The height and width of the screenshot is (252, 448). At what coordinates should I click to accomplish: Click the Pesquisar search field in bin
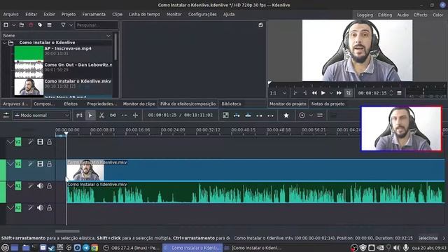pos(97,25)
